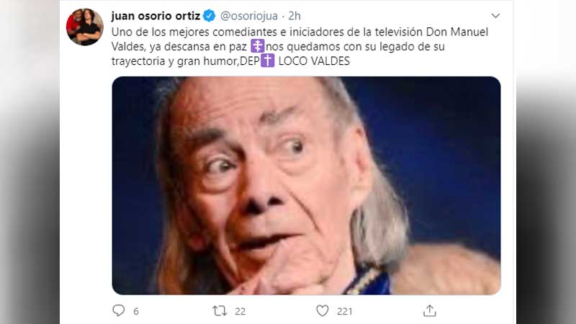Click the 2h timestamp link
This screenshot has height=324, width=576.
point(294,16)
